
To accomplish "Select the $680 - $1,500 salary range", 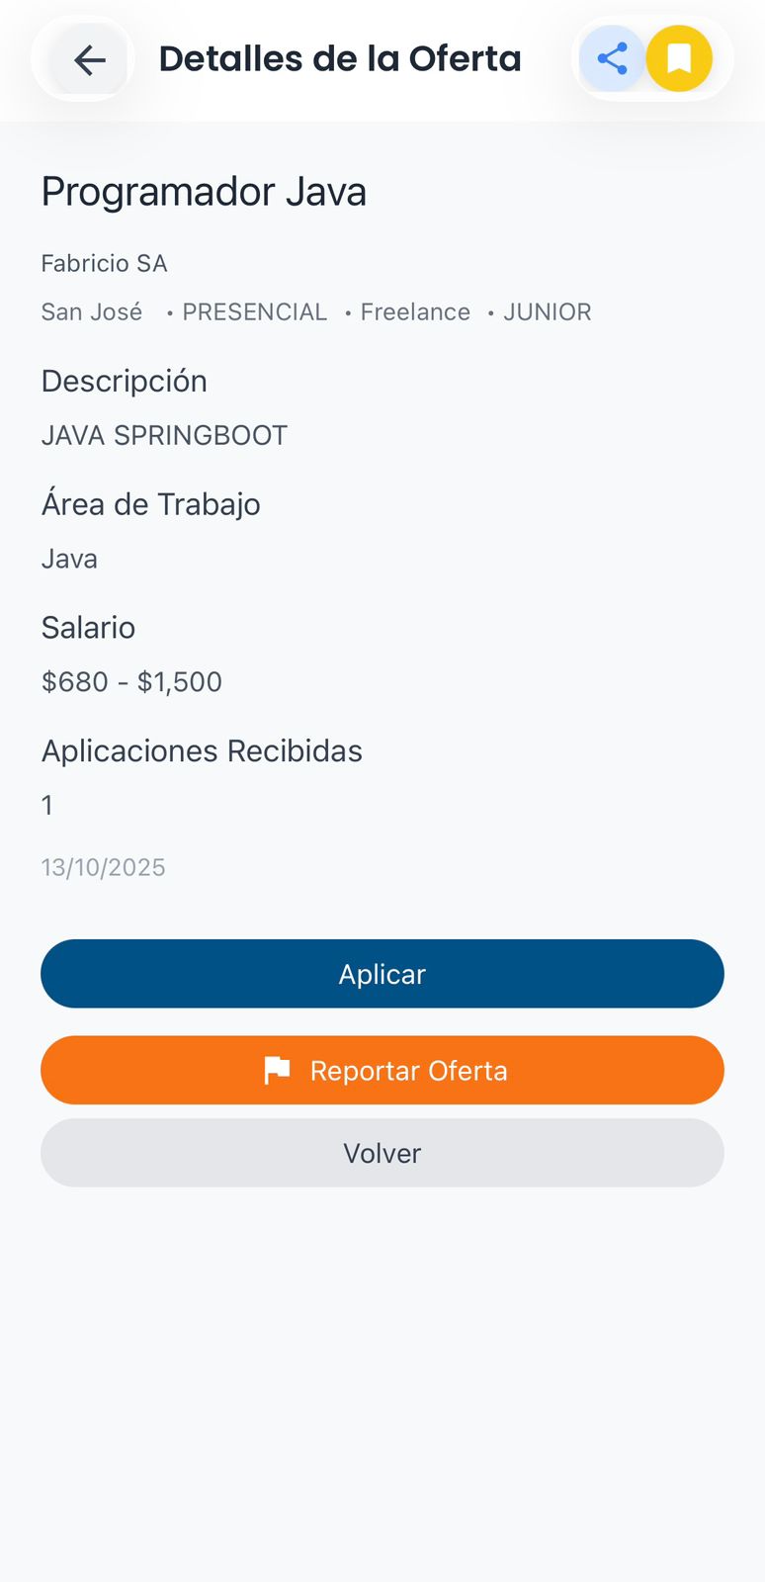I will coord(131,682).
